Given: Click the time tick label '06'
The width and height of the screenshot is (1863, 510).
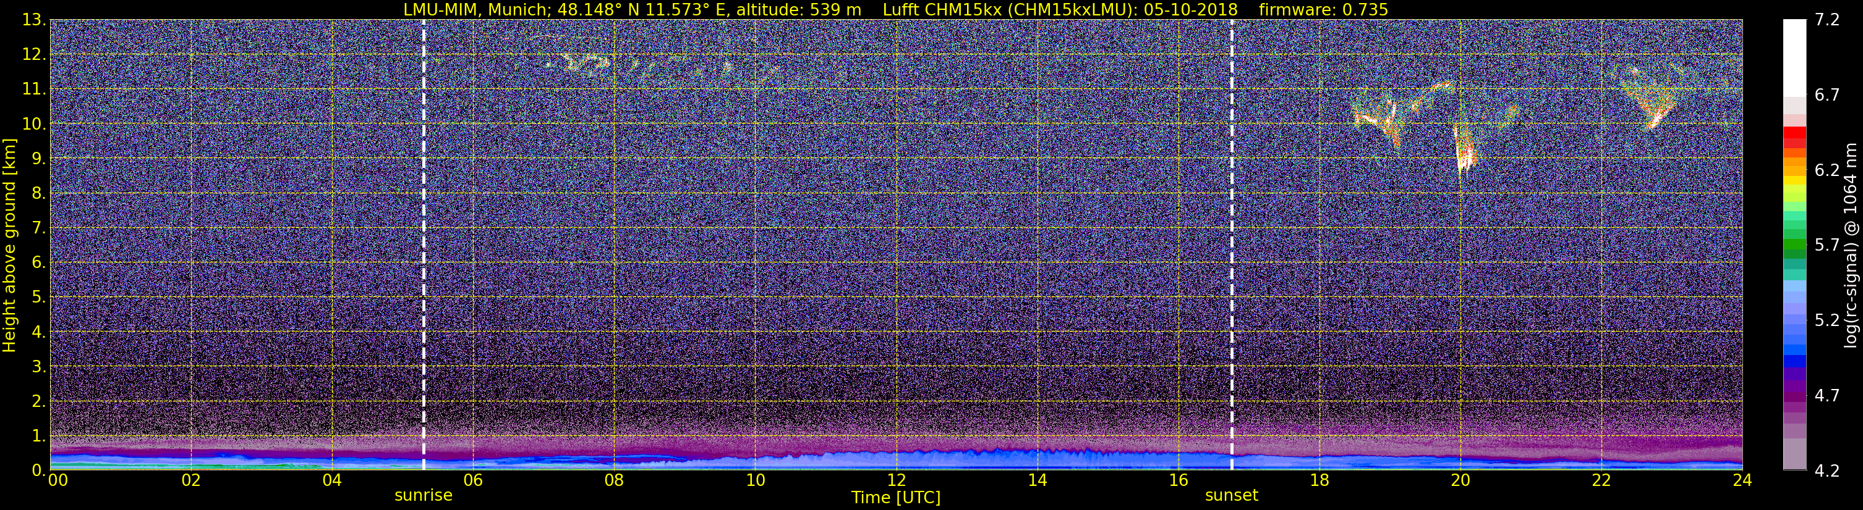Looking at the screenshot, I should (473, 480).
